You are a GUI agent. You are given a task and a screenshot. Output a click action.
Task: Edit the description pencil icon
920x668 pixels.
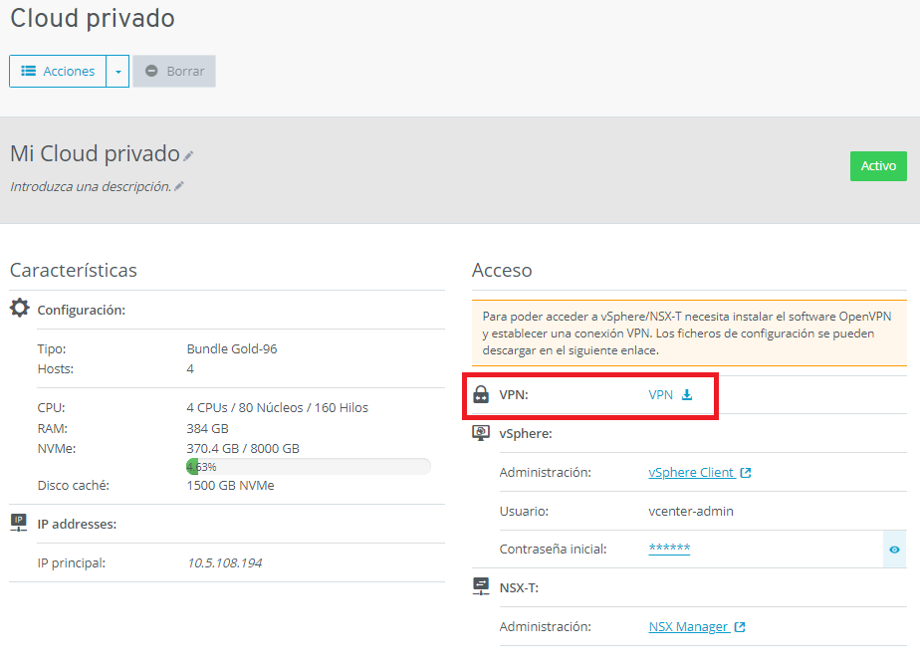coord(179,186)
